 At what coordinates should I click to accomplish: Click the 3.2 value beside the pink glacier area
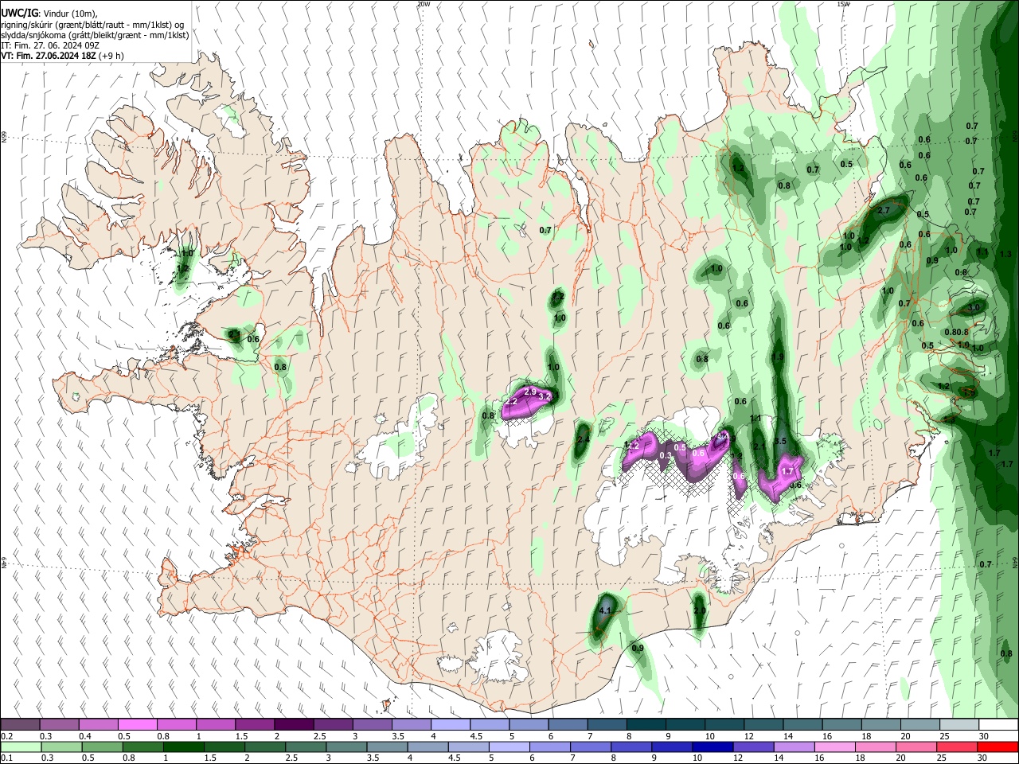(545, 396)
